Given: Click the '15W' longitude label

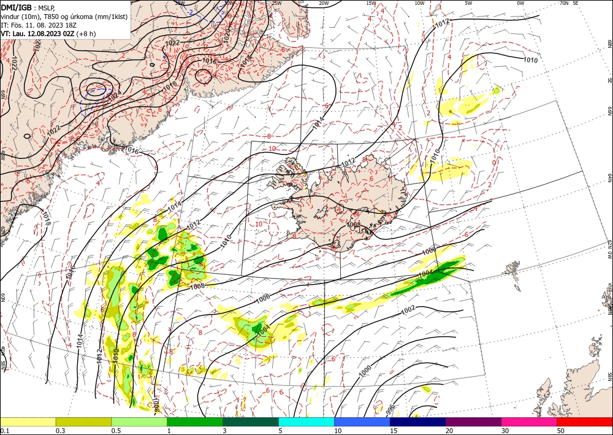Looking at the screenshot, I should (x=371, y=4).
